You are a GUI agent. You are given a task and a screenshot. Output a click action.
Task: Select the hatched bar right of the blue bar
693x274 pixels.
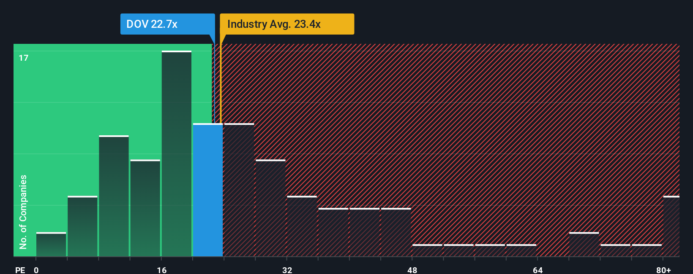tap(239, 190)
